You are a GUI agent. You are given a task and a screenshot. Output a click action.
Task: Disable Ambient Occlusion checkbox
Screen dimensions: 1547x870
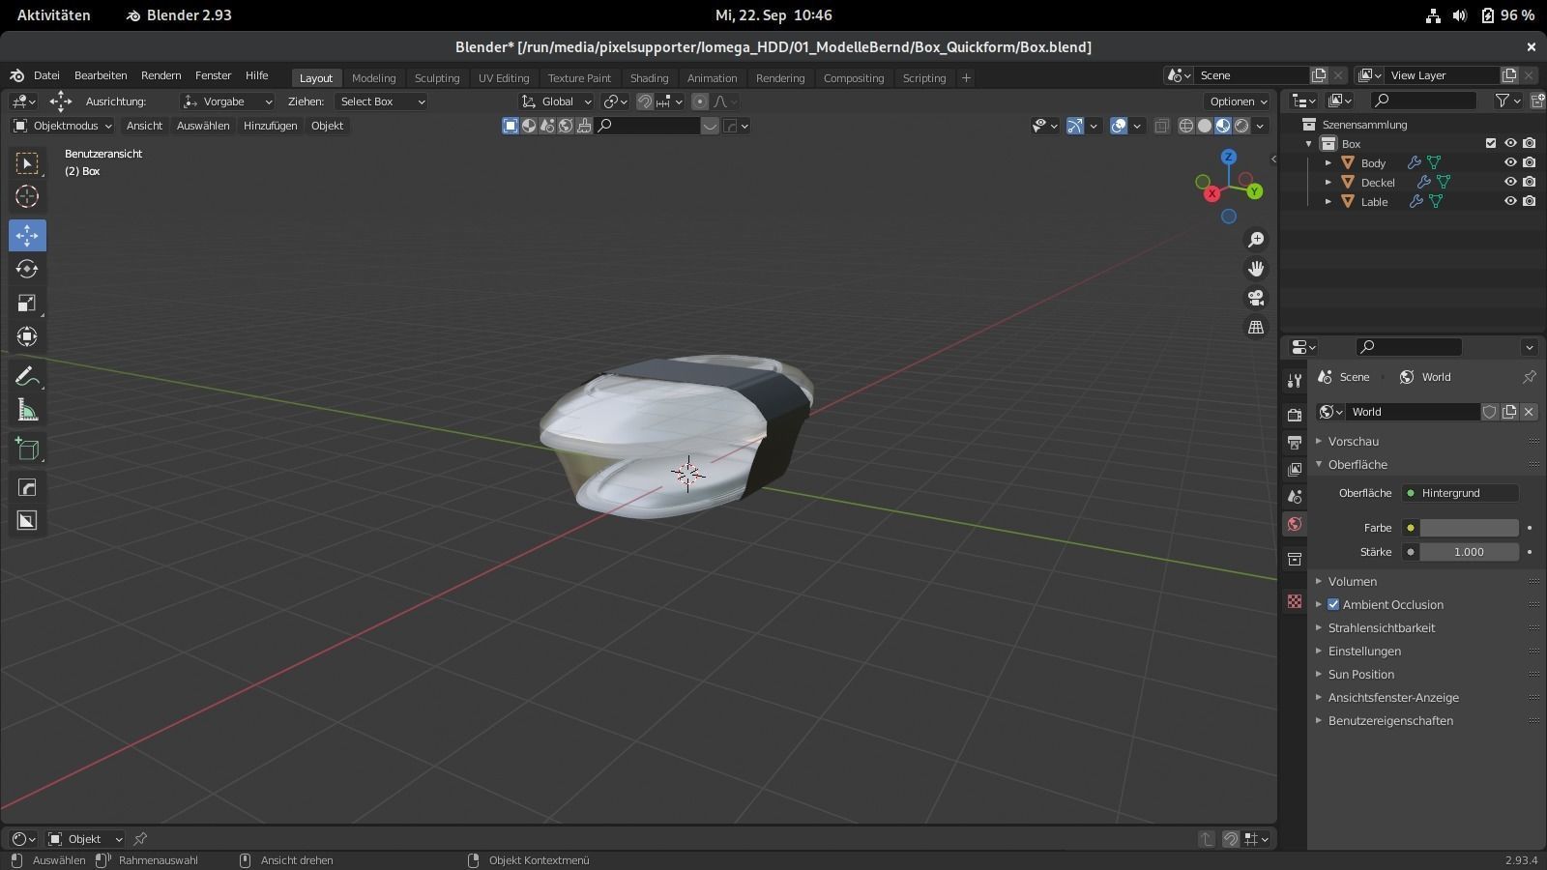(1333, 604)
